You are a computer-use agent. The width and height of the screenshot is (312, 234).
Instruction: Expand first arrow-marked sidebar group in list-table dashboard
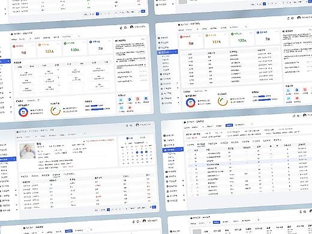177,83
